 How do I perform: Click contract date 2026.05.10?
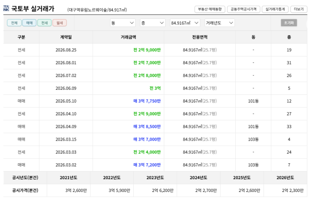pyautogui.click(x=66, y=101)
